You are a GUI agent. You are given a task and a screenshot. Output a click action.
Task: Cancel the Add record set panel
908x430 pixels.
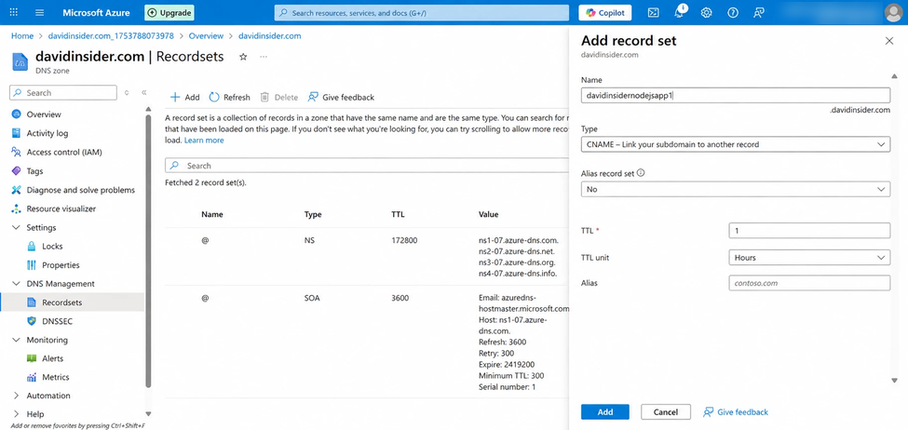click(x=665, y=412)
